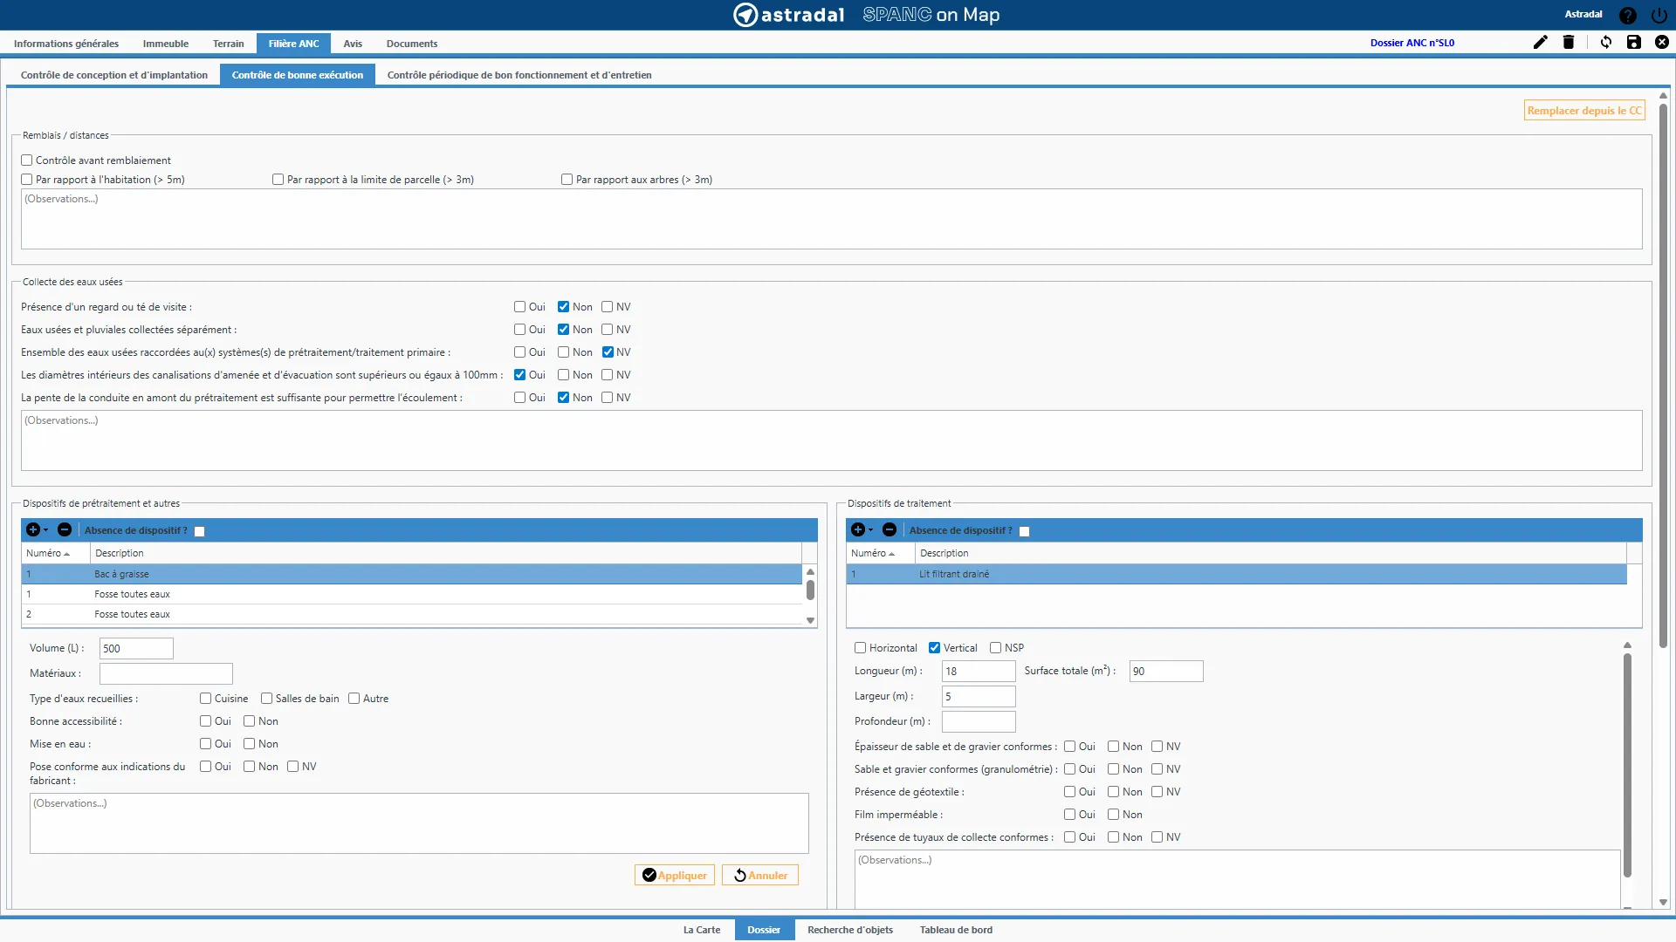This screenshot has height=942, width=1676.
Task: Click the prétraitement device list scrollbar
Action: point(810,591)
